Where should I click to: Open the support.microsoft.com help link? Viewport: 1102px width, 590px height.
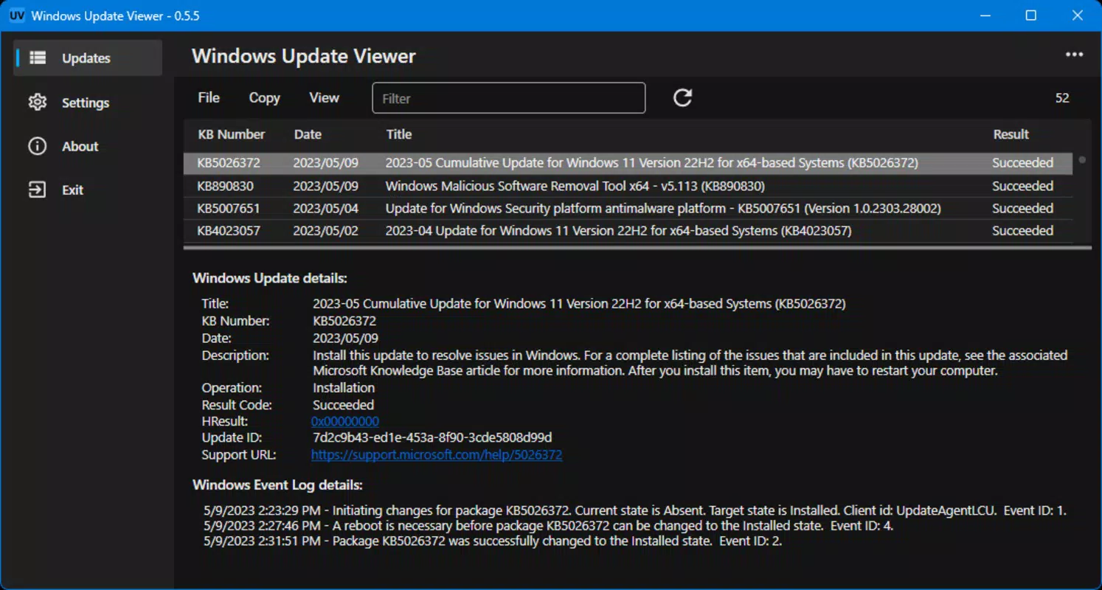(x=437, y=455)
